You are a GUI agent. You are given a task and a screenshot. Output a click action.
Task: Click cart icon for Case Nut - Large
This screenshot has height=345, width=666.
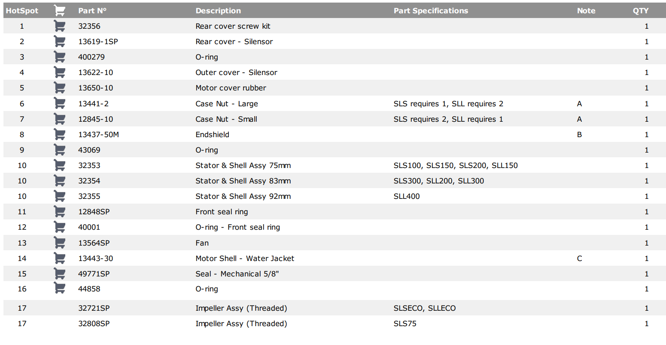tap(60, 104)
